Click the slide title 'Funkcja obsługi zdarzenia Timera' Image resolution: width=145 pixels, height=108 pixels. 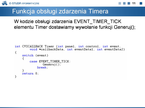(x=60, y=11)
